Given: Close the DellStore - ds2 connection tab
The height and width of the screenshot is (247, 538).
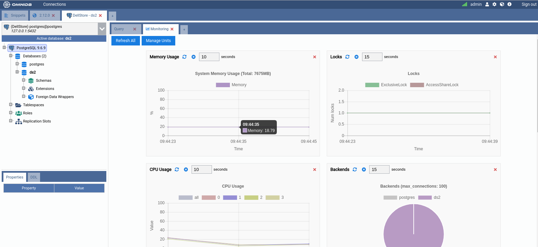Looking at the screenshot, I should [100, 16].
